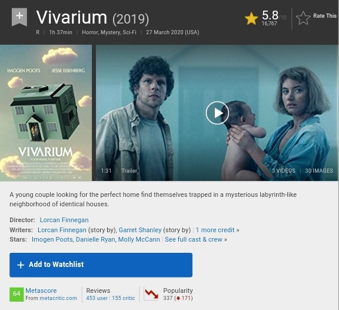
Task: Open the 30 IMAGES gallery
Action: pyautogui.click(x=319, y=170)
